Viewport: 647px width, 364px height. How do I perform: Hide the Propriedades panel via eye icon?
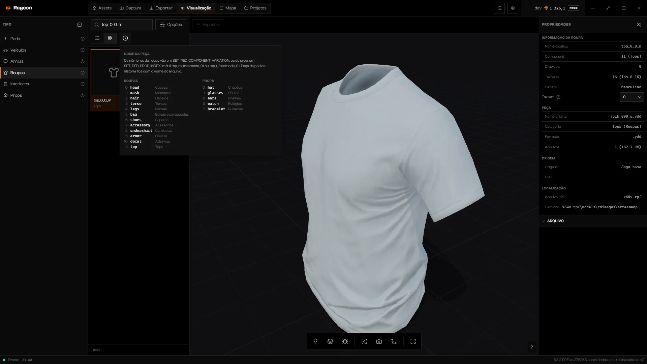[x=639, y=25]
